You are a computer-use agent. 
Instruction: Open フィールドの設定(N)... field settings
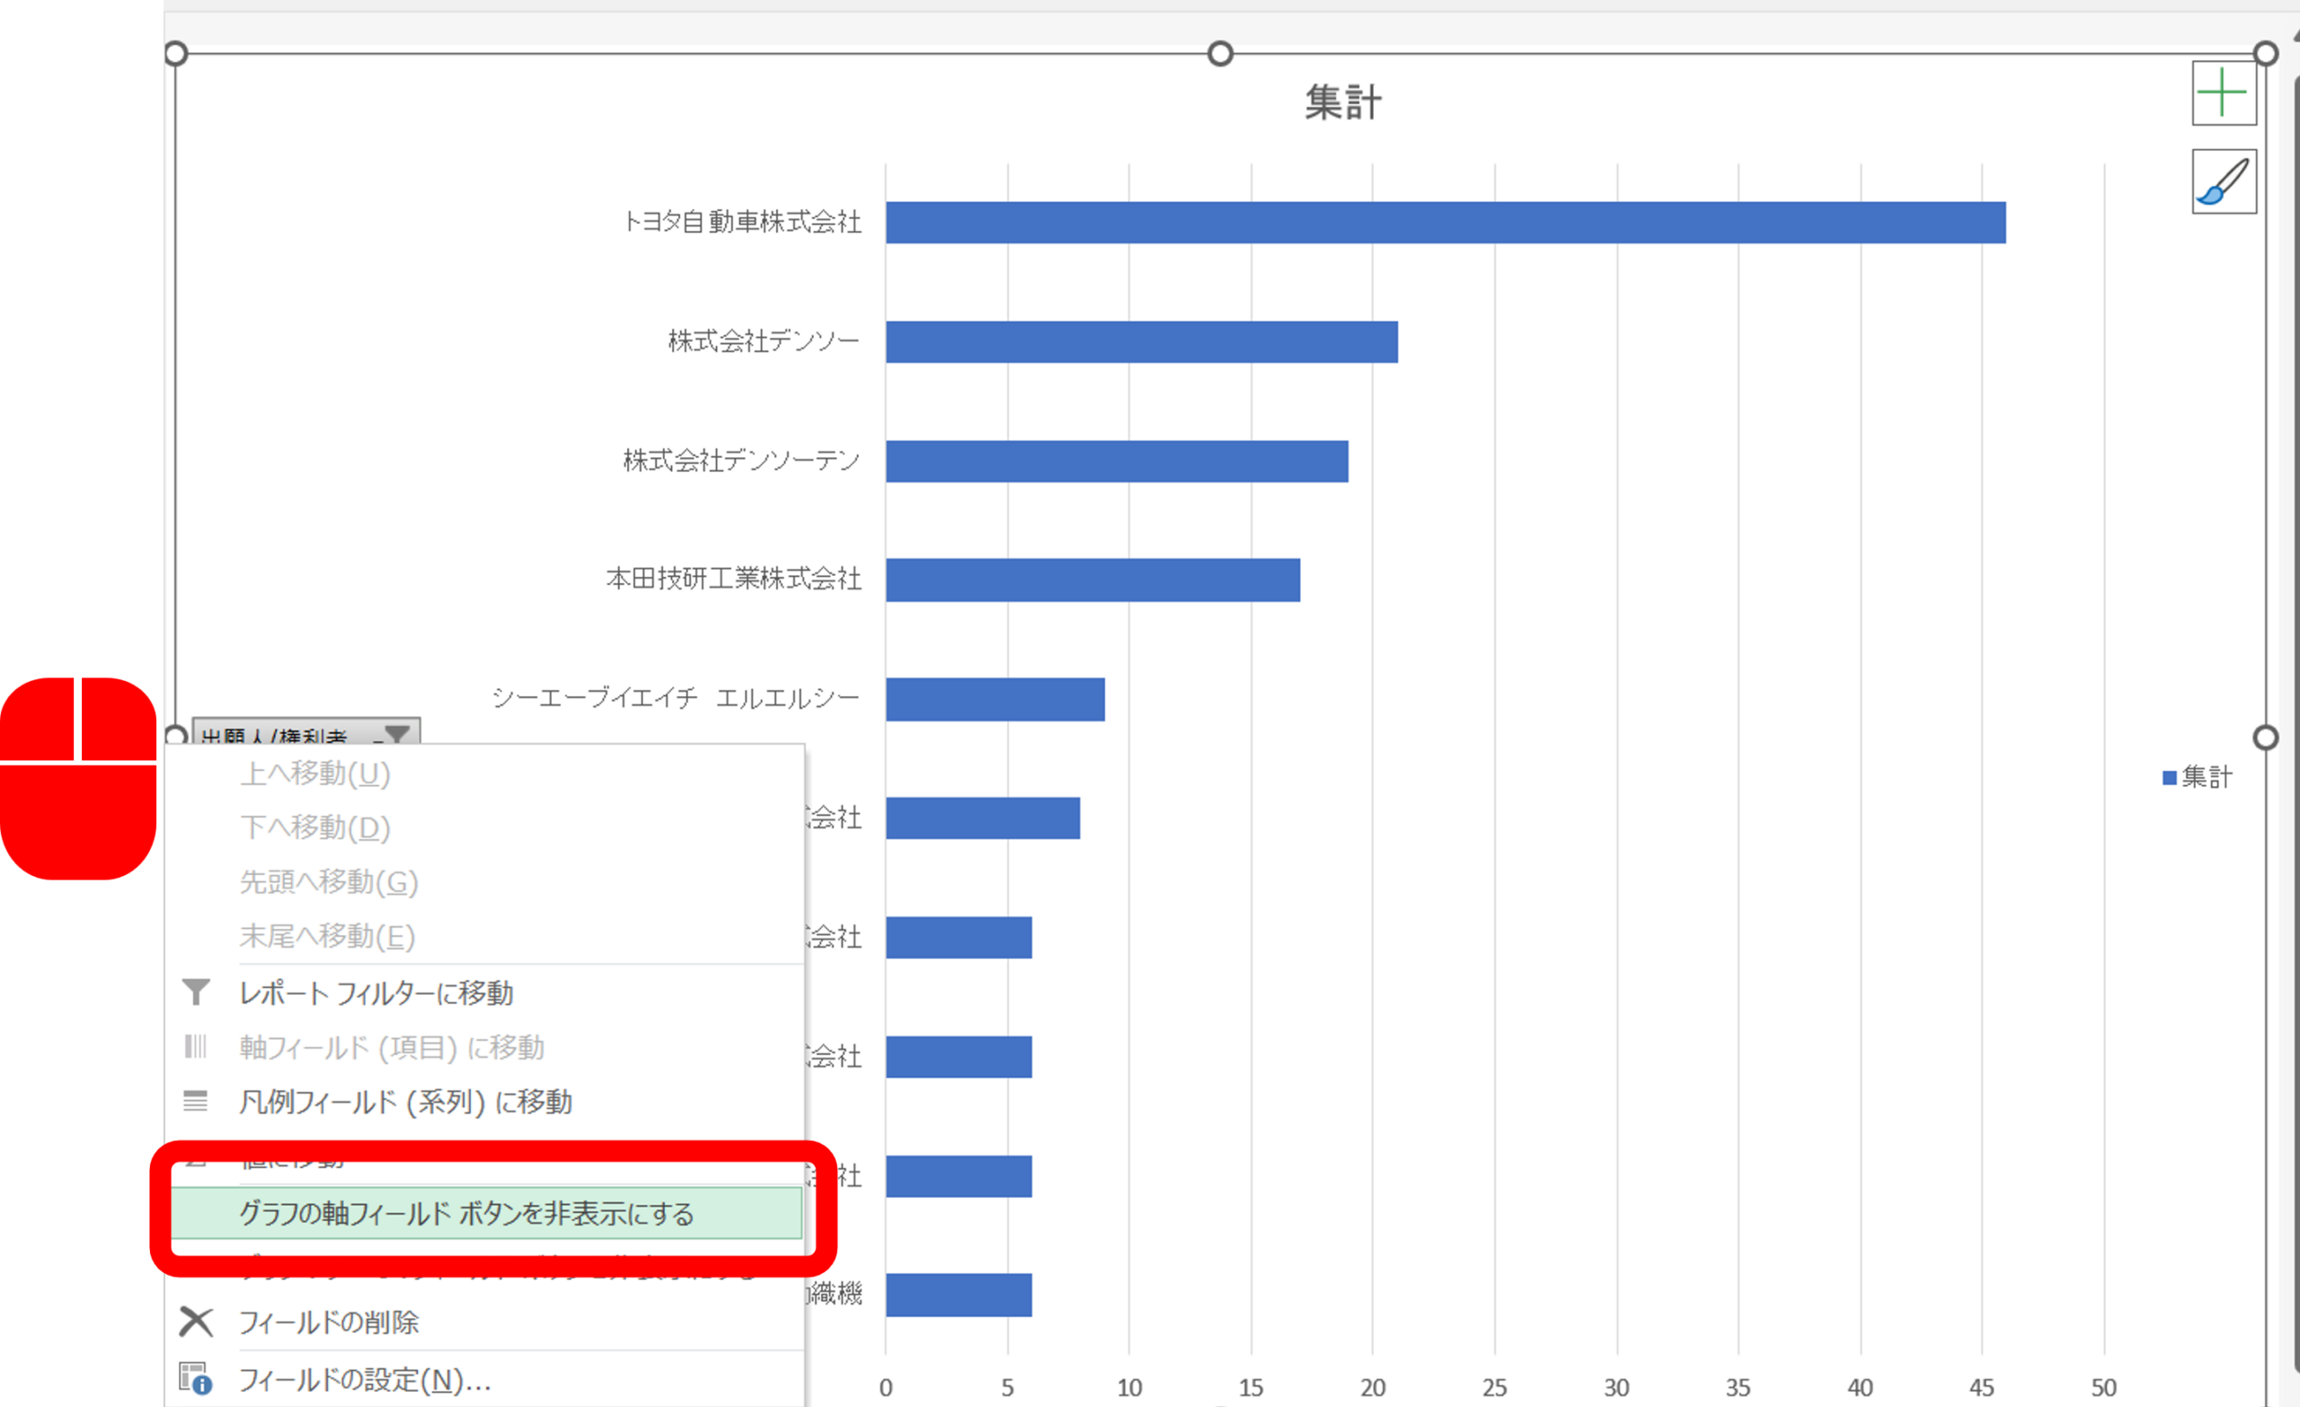pyautogui.click(x=364, y=1380)
